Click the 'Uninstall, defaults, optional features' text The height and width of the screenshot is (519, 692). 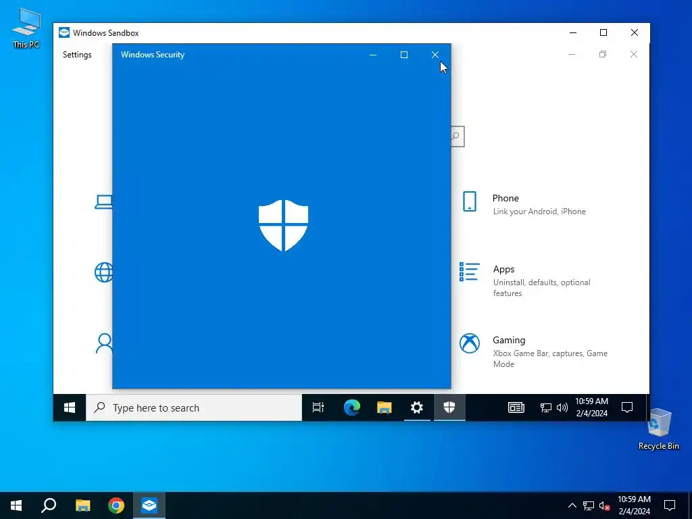coord(541,288)
